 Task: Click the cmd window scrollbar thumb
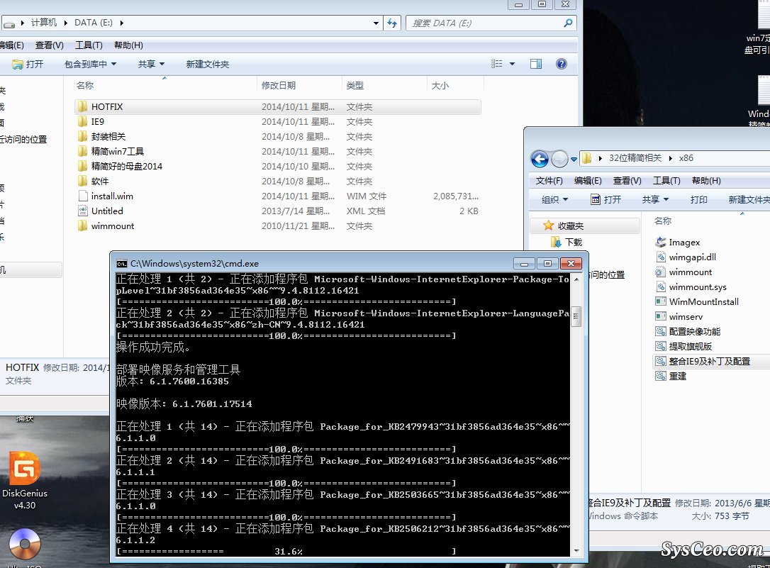point(576,316)
